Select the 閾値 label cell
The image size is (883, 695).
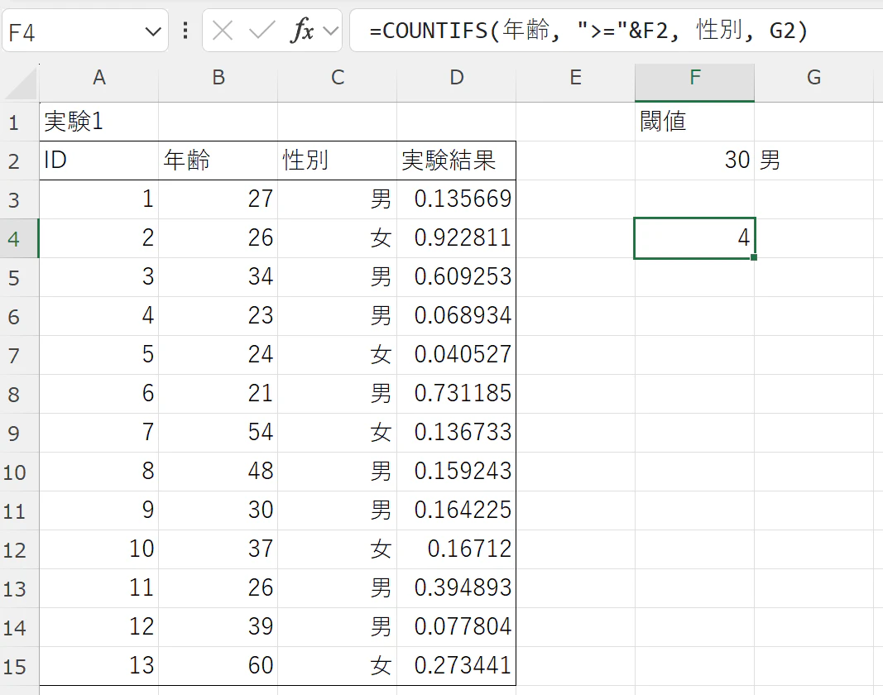pyautogui.click(x=695, y=122)
